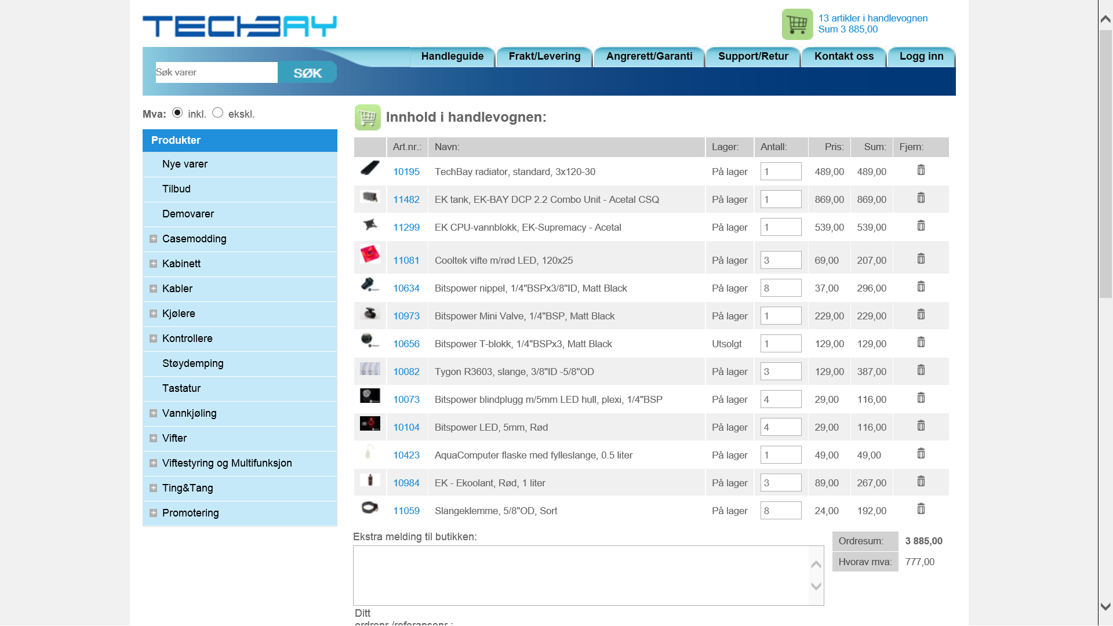The width and height of the screenshot is (1113, 626).
Task: Expand the Vannkjøling category
Action: [154, 413]
